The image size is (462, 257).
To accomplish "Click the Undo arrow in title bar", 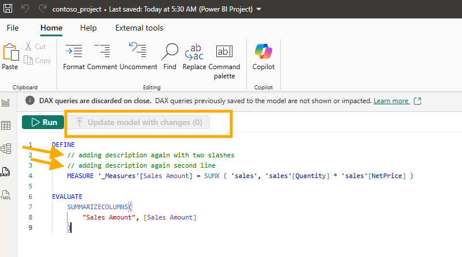I will pos(25,8).
